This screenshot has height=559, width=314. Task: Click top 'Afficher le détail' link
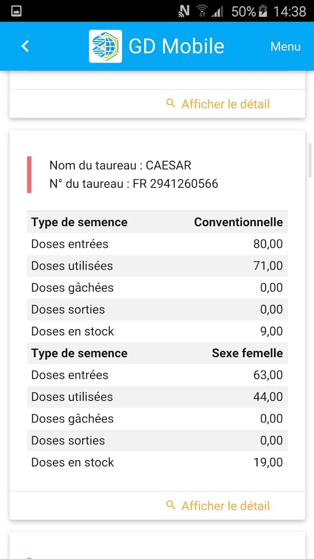226,104
